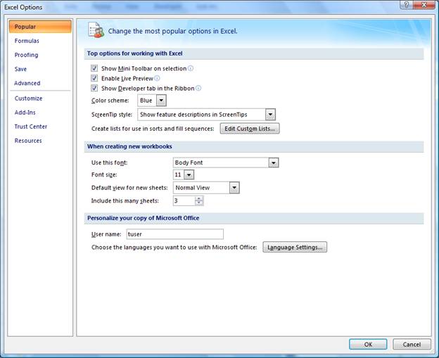
Task: Open the Use this font dropdown
Action: coord(274,162)
